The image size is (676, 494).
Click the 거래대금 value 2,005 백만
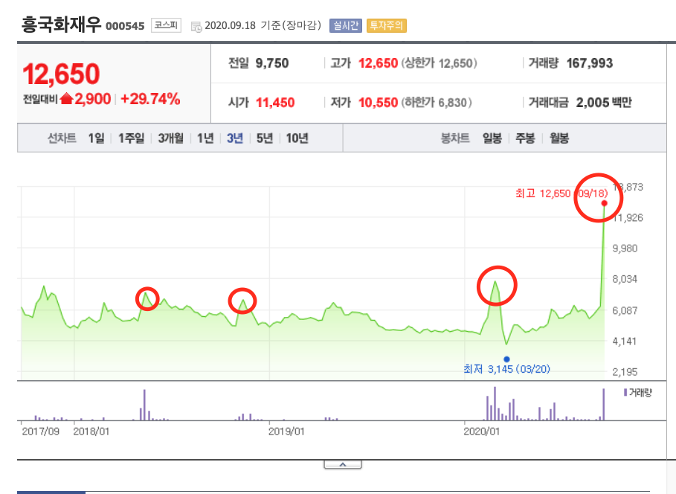point(604,103)
